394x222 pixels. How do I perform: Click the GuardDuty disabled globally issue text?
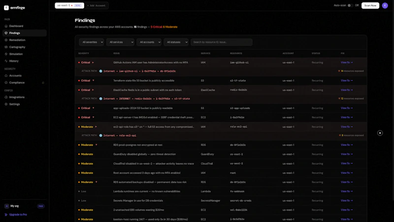click(144, 154)
